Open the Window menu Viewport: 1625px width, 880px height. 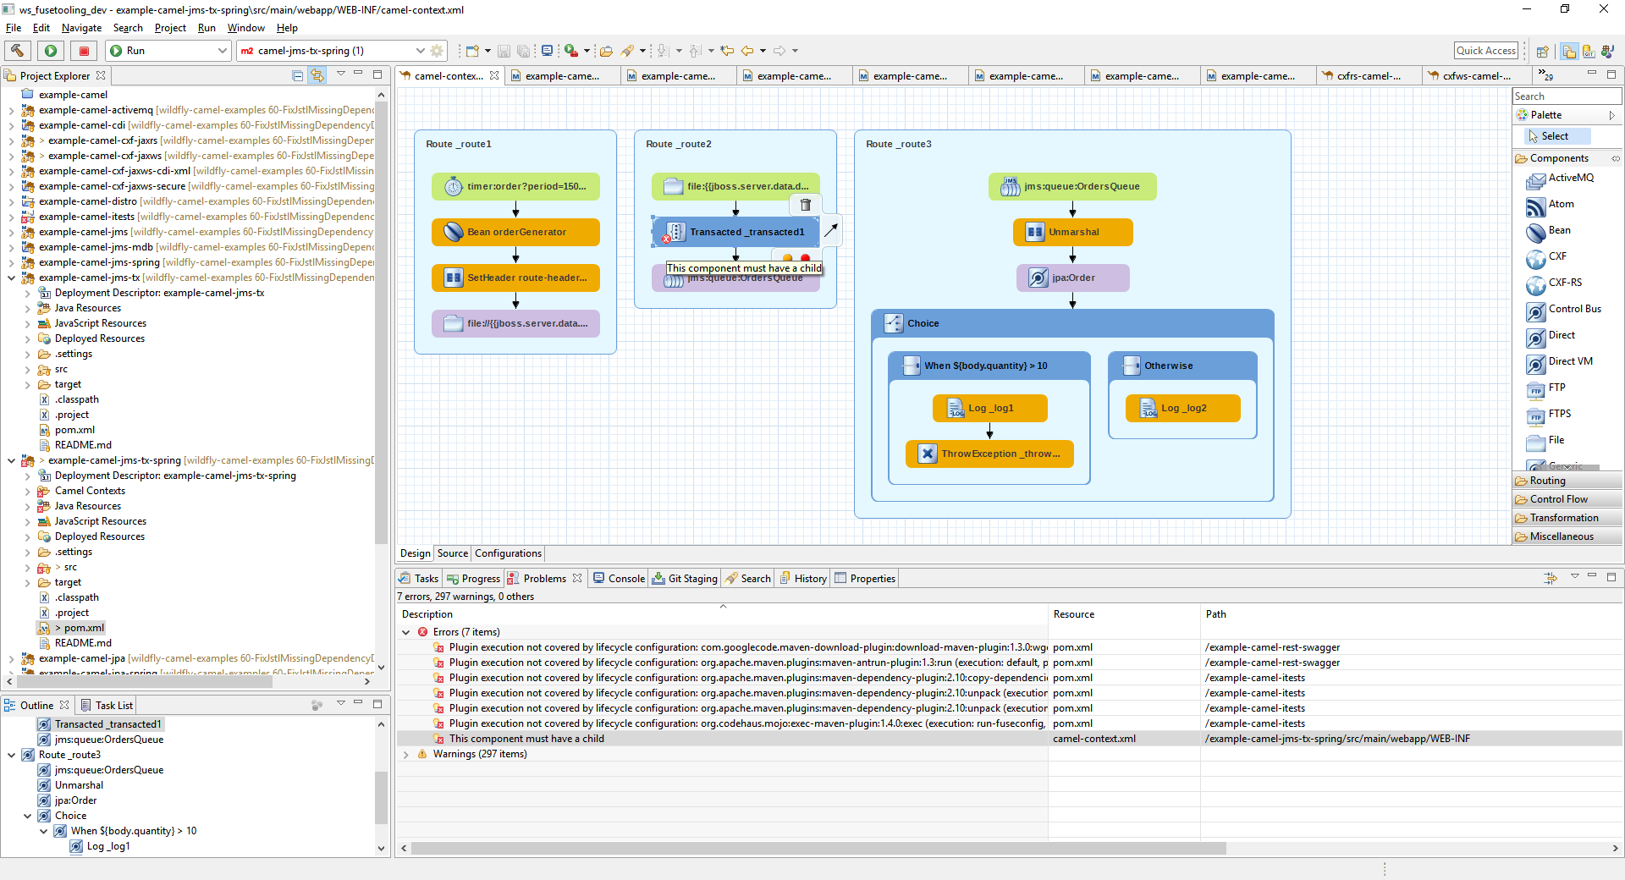(245, 27)
